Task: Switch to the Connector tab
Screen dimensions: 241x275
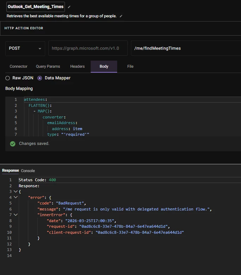Action: (18, 67)
